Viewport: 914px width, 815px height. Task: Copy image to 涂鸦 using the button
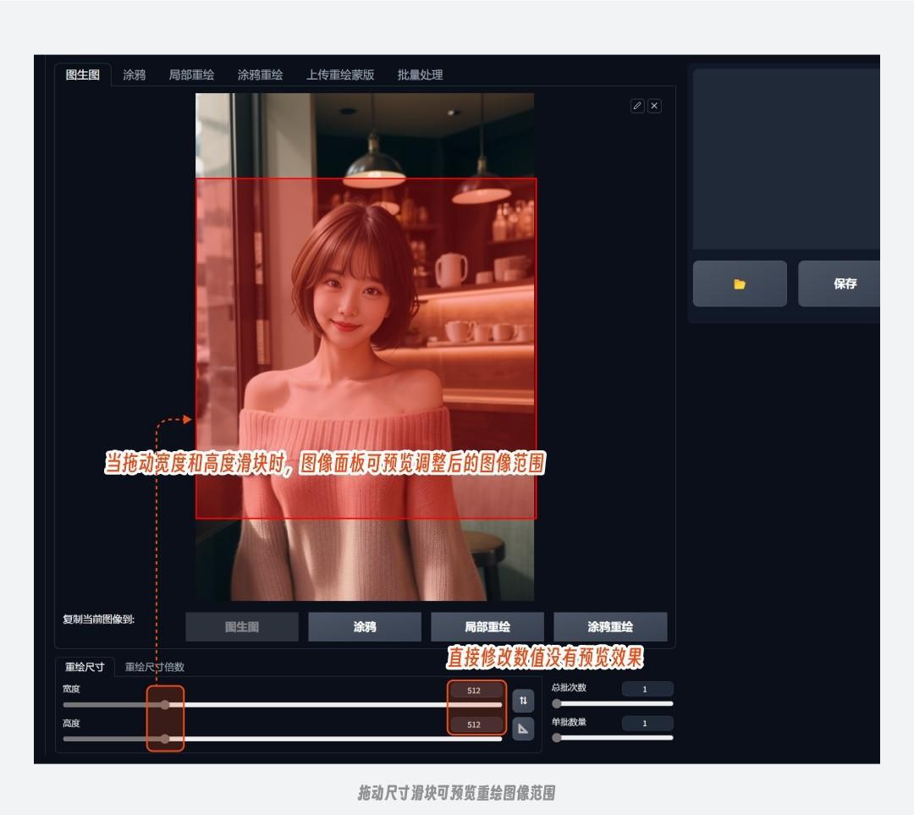coord(365,627)
